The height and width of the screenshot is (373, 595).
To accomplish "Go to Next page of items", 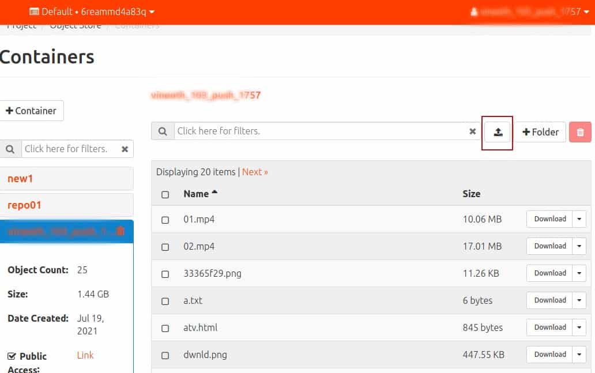I will click(x=255, y=172).
